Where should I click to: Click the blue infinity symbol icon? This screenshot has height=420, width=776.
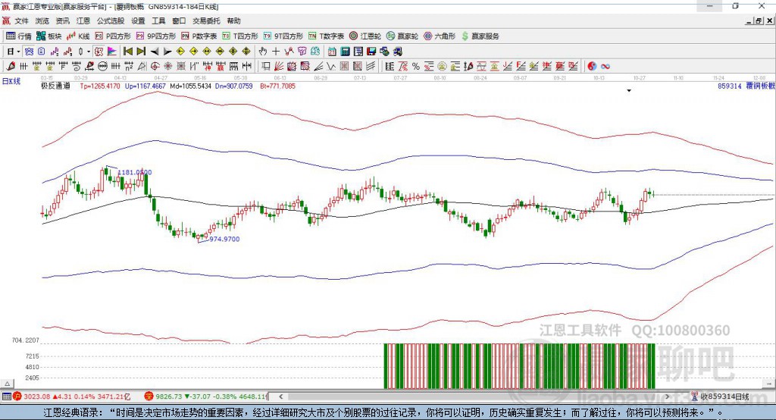tap(605, 67)
